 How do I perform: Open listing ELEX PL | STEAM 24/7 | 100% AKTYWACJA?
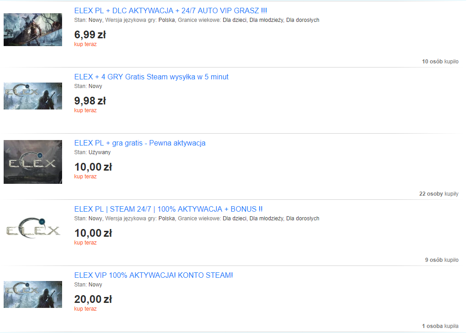coord(168,209)
